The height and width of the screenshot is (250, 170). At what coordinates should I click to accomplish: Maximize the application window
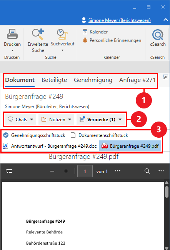148,7
